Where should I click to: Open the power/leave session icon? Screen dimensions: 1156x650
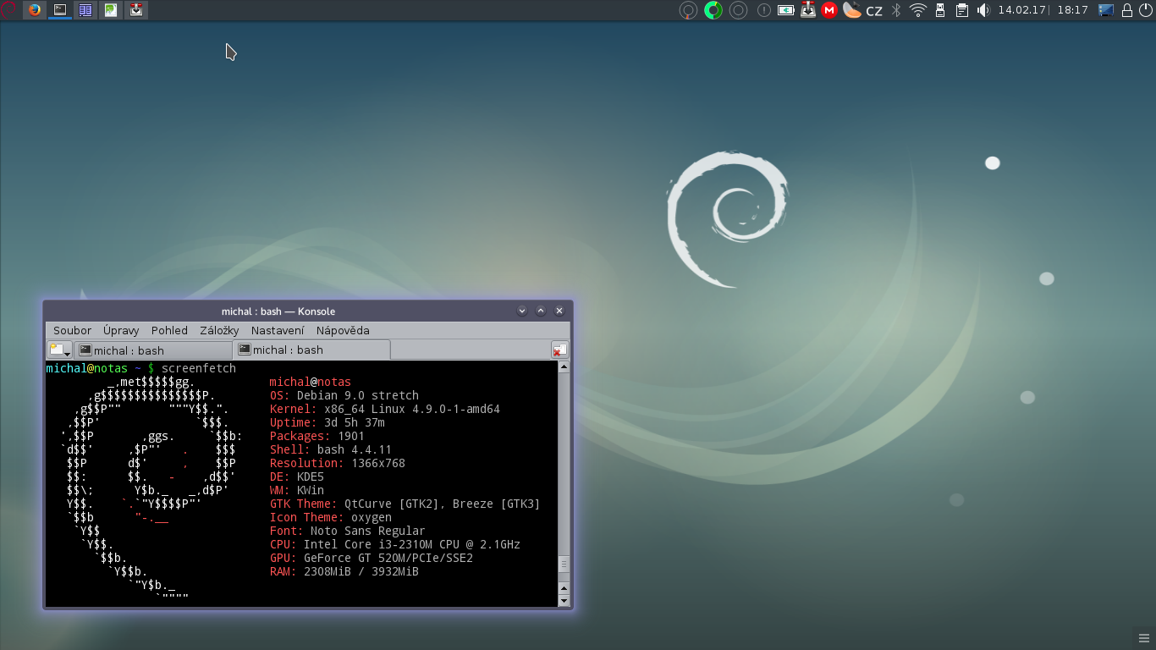pyautogui.click(x=1146, y=10)
